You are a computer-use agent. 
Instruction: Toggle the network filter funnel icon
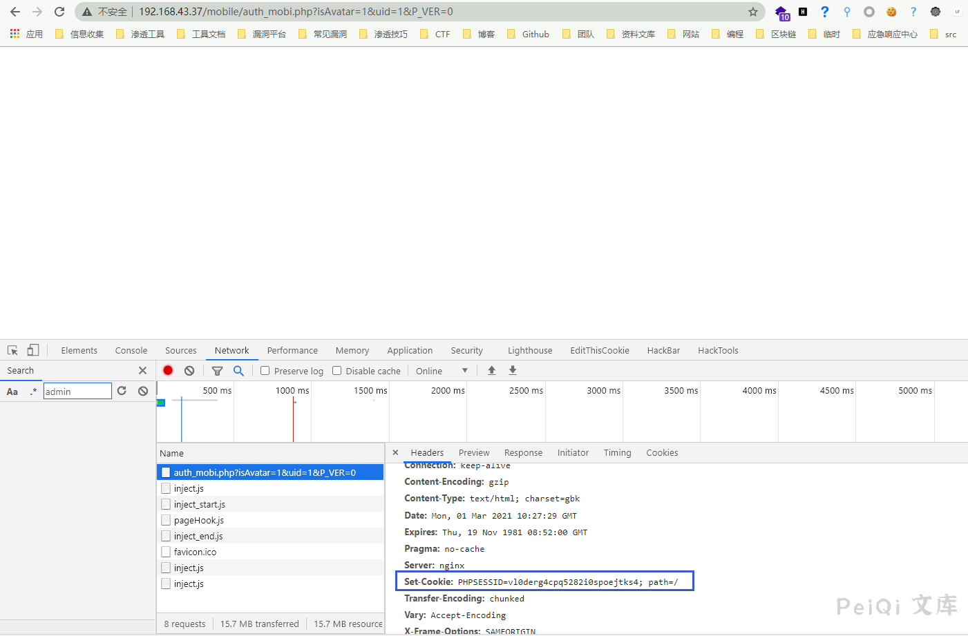tap(217, 371)
